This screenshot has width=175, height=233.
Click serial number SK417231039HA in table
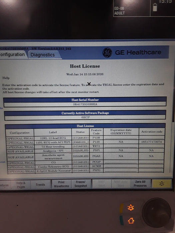(85, 104)
